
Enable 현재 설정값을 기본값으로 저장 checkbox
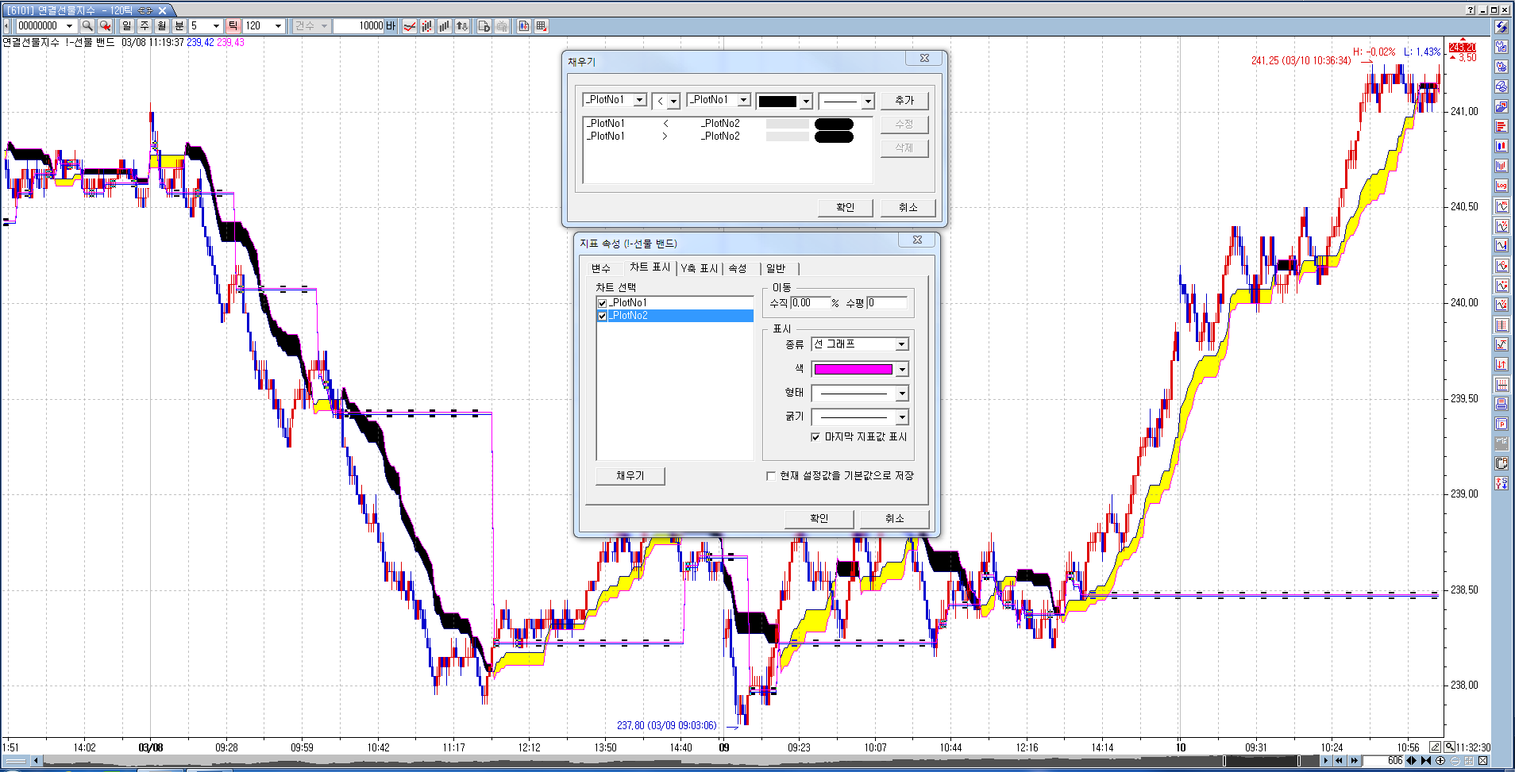click(770, 476)
